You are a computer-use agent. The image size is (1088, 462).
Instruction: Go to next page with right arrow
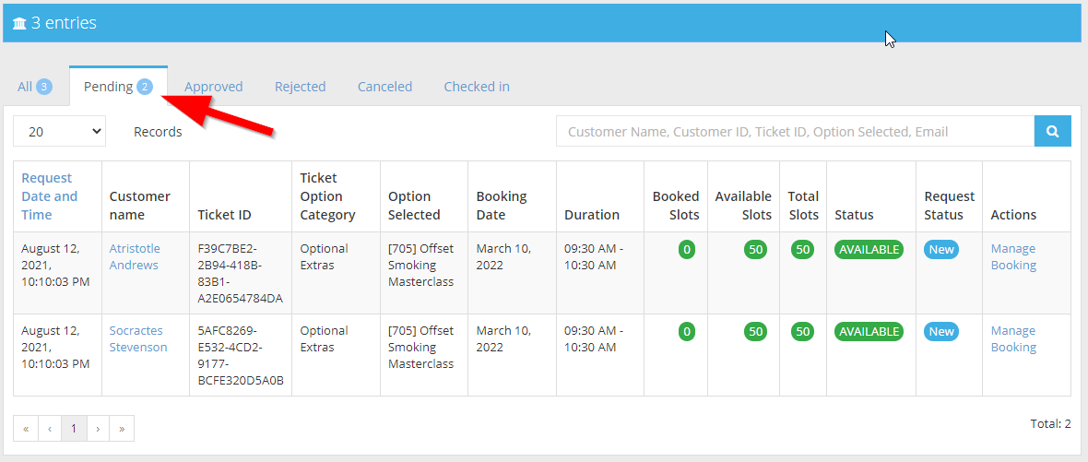(98, 429)
